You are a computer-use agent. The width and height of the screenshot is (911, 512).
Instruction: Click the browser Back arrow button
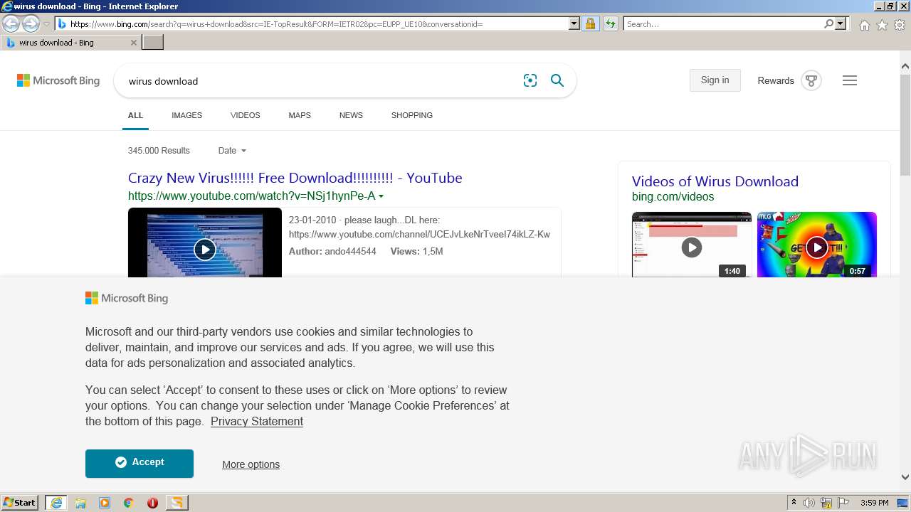coord(11,24)
